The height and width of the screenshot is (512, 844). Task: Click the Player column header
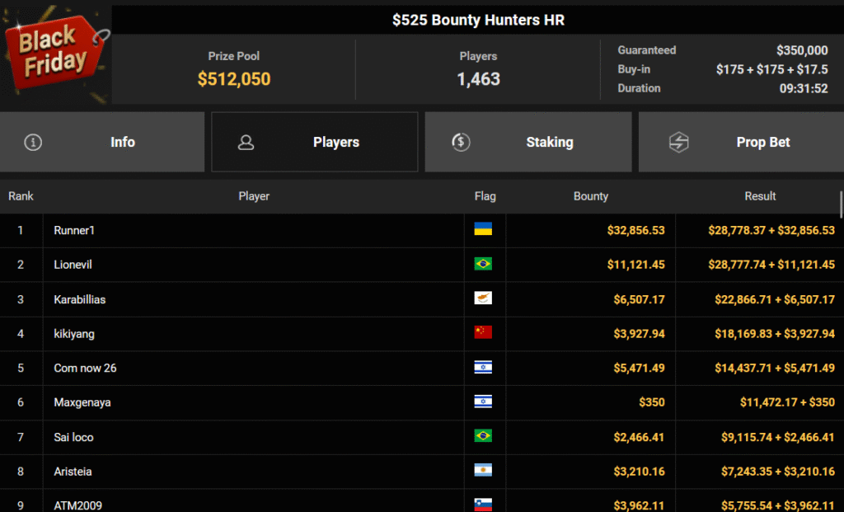tap(254, 196)
